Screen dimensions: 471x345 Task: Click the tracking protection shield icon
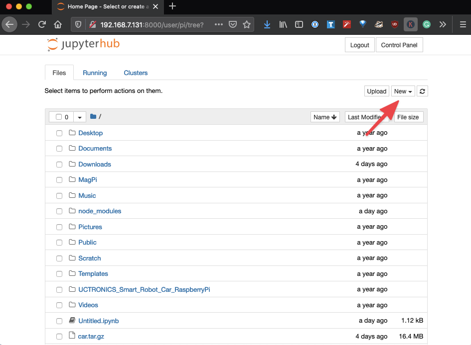tap(78, 24)
